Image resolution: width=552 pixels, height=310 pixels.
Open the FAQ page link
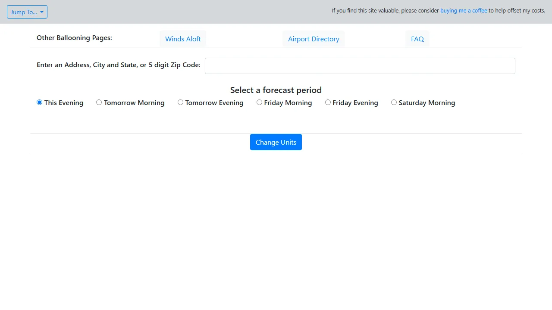pyautogui.click(x=417, y=39)
